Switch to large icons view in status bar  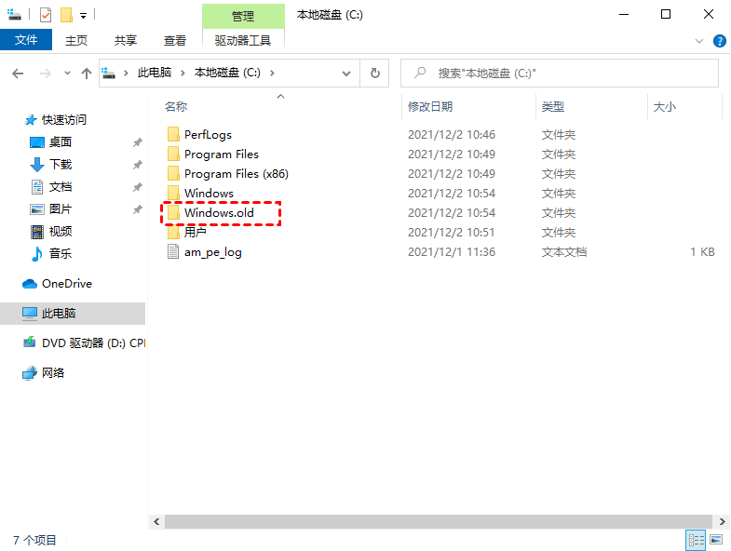click(x=716, y=540)
